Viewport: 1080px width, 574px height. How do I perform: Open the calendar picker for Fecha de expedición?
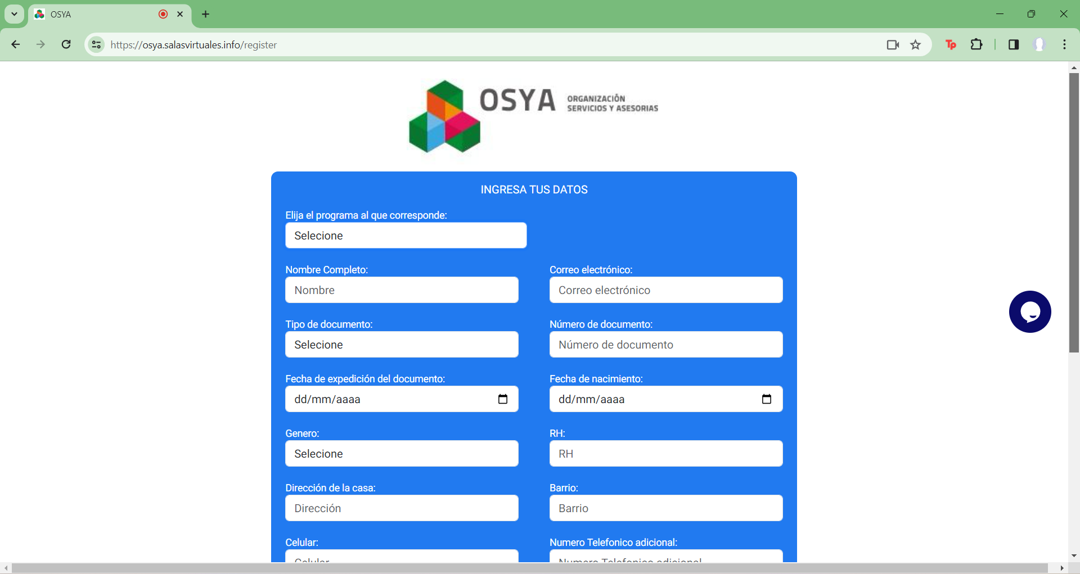point(503,399)
